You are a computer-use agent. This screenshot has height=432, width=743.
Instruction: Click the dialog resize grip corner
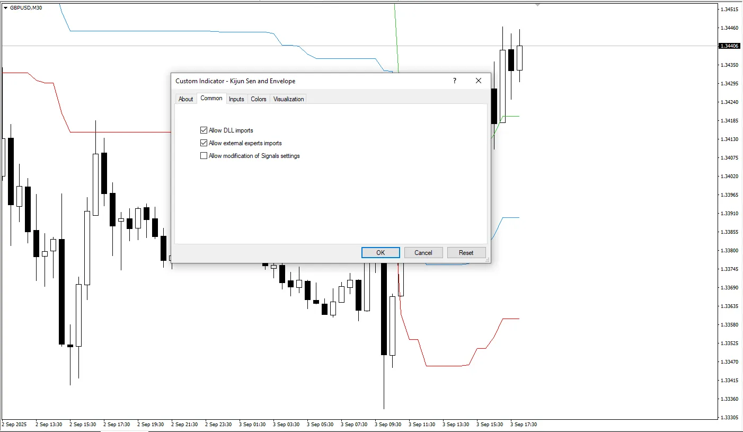coord(488,260)
